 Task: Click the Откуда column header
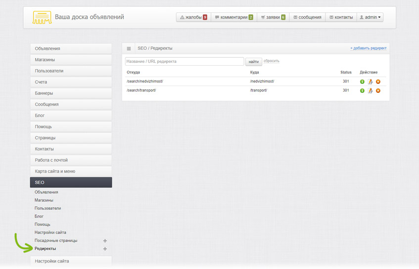coord(134,72)
